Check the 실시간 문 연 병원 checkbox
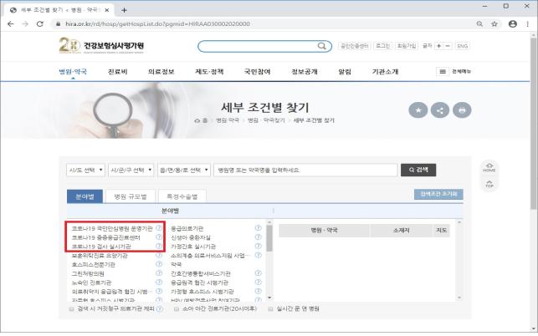Screen dimensions: 538x336 point(270,309)
